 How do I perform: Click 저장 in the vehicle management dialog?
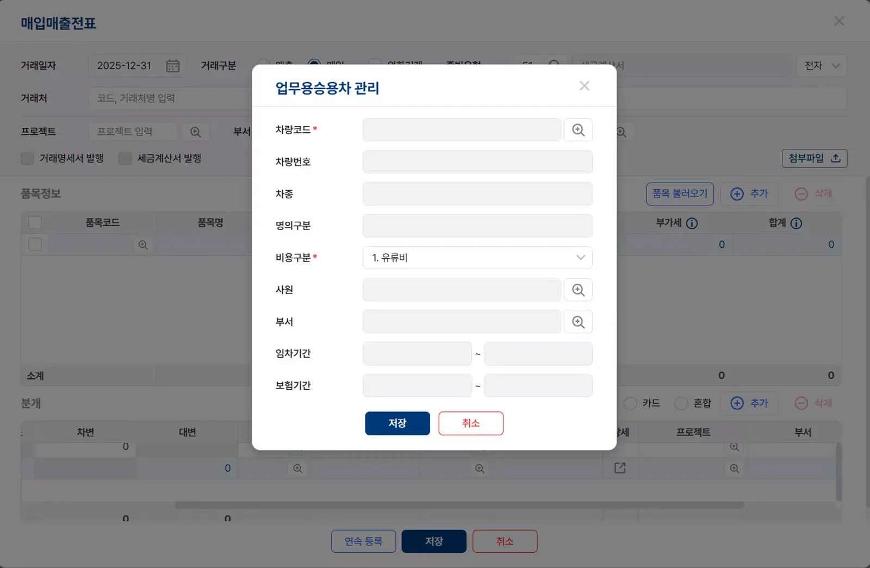[397, 423]
